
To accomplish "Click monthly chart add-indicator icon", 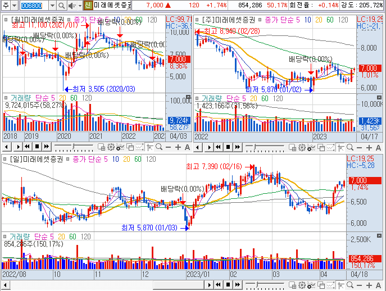I will point(120,147).
